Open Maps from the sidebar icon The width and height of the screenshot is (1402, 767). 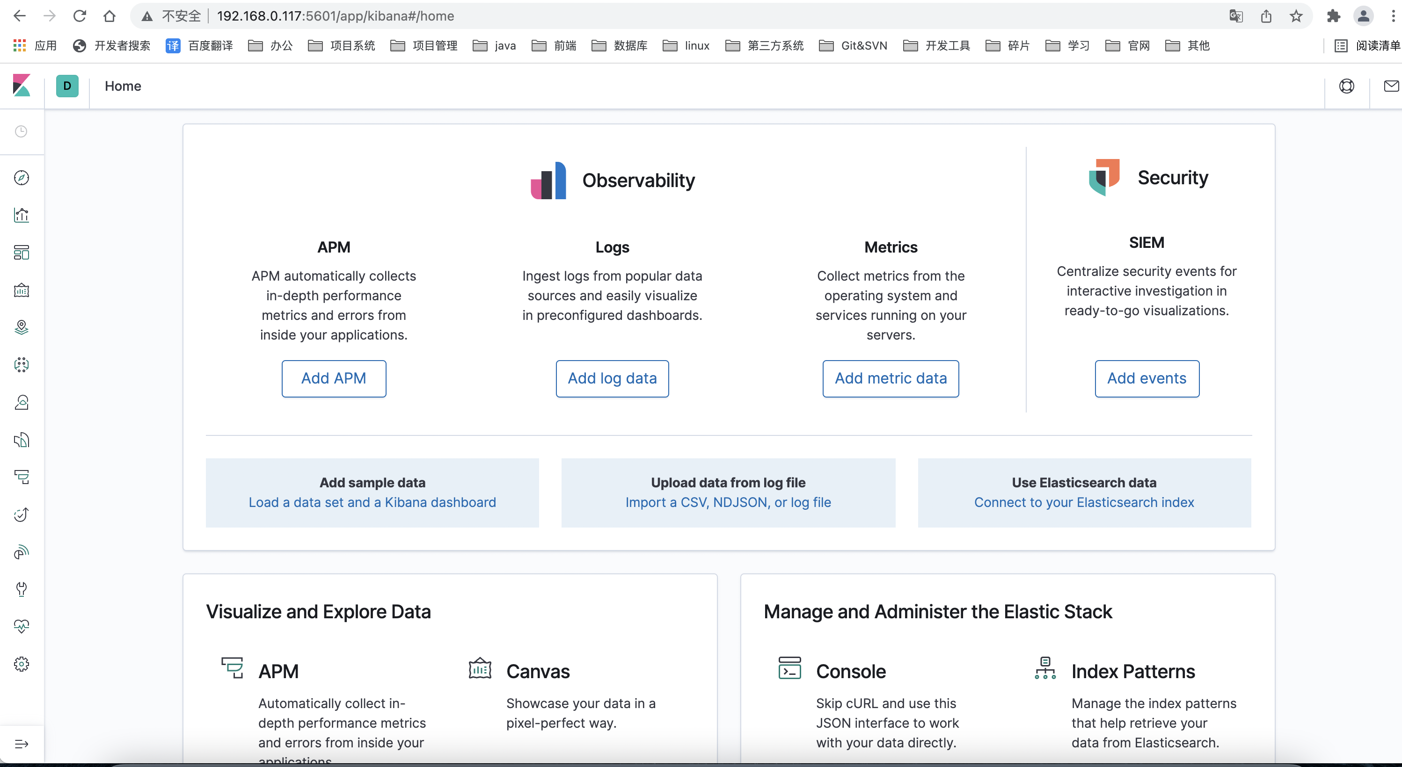(x=21, y=327)
